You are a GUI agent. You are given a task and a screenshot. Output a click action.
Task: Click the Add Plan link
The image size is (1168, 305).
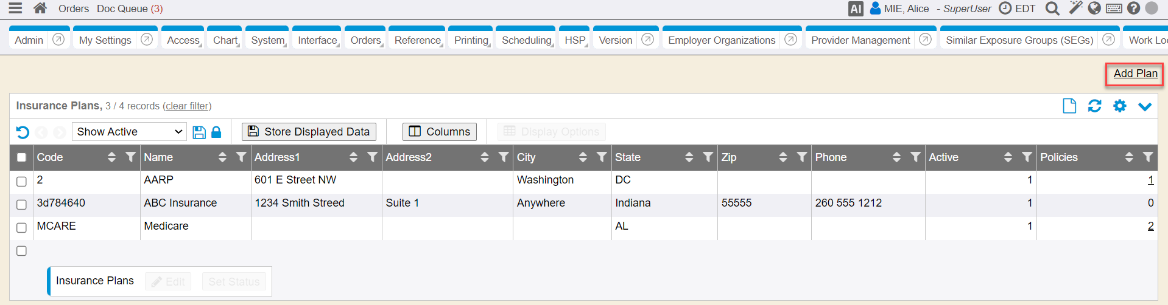(x=1135, y=74)
